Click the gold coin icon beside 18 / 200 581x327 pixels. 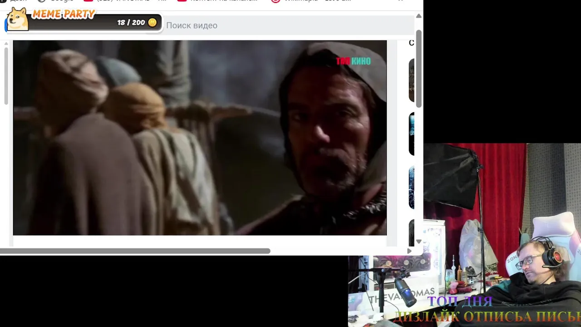(153, 22)
